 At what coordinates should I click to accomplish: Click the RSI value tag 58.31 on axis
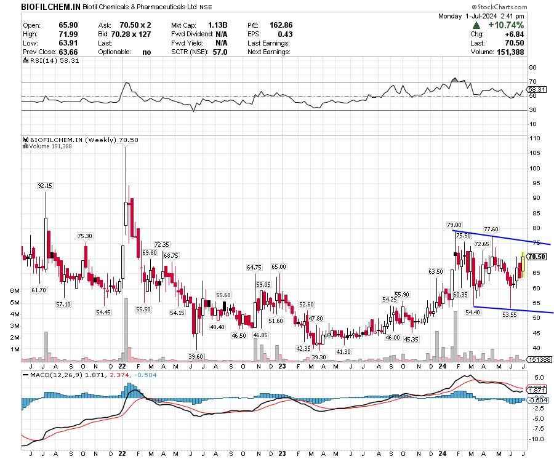(537, 90)
